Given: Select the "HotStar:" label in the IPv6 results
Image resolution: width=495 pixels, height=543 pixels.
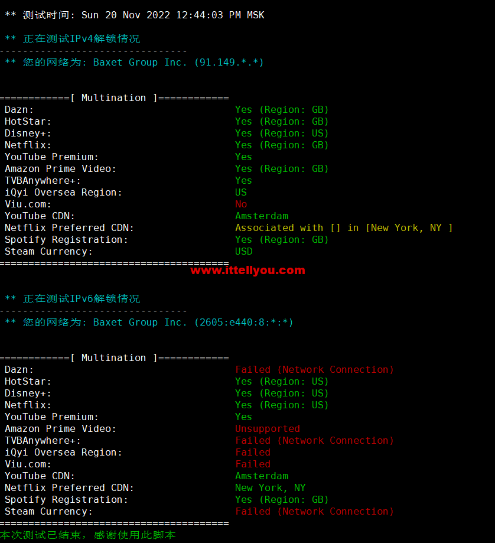Looking at the screenshot, I should (28, 382).
